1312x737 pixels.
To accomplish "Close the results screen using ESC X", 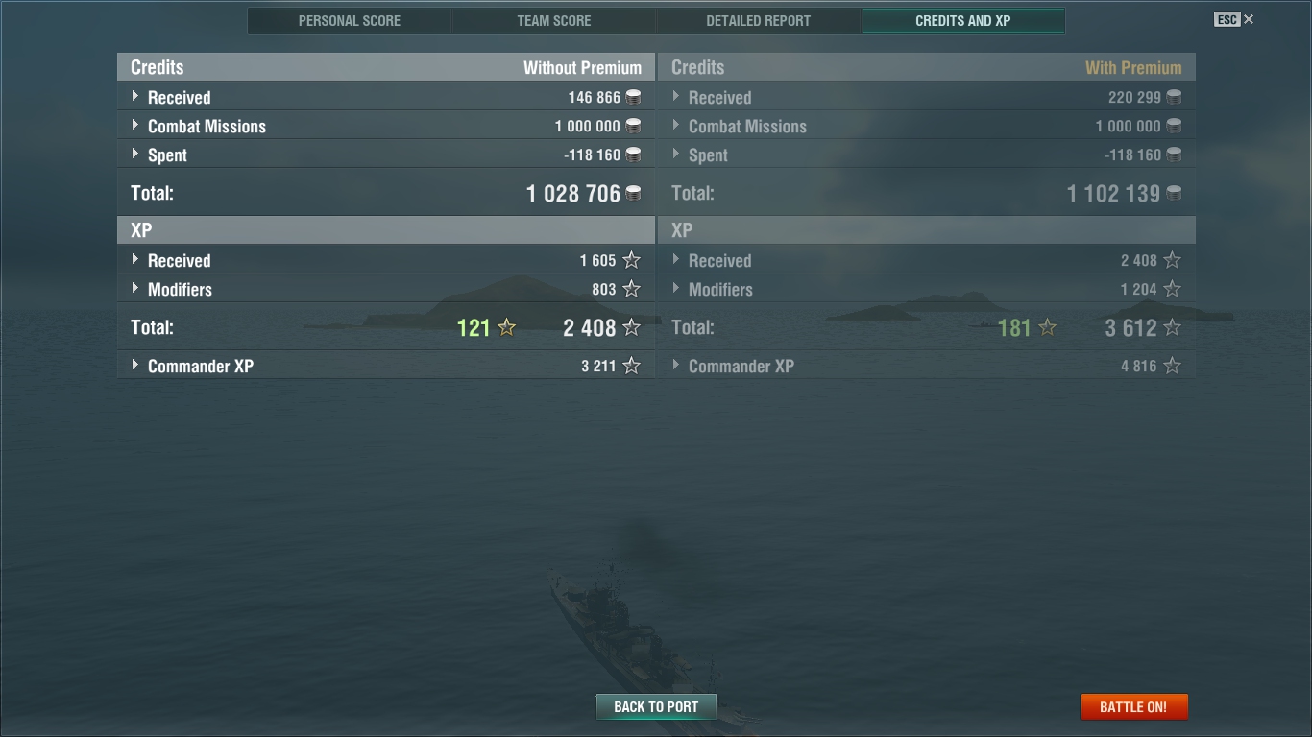I will 1234,19.
